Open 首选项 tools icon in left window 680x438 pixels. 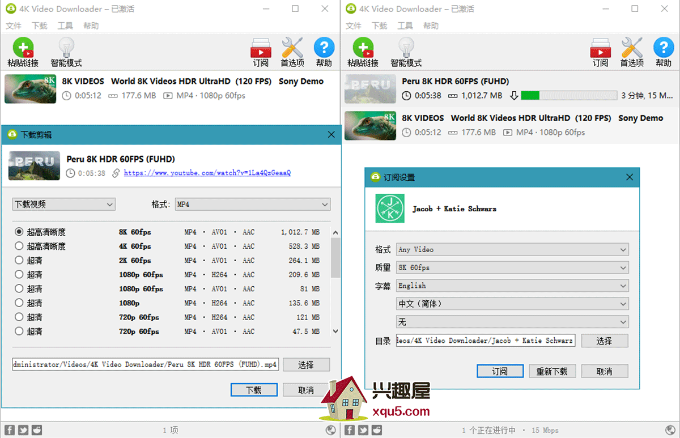tap(292, 48)
